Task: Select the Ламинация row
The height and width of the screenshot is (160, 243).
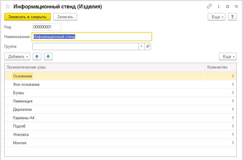Action: tap(121, 101)
